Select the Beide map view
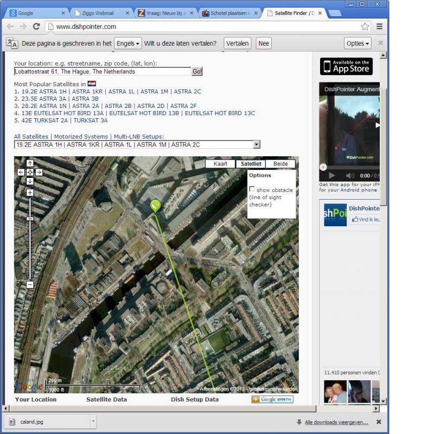The height and width of the screenshot is (434, 434). [x=280, y=164]
